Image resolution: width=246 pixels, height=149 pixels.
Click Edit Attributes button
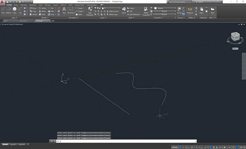[133, 14]
